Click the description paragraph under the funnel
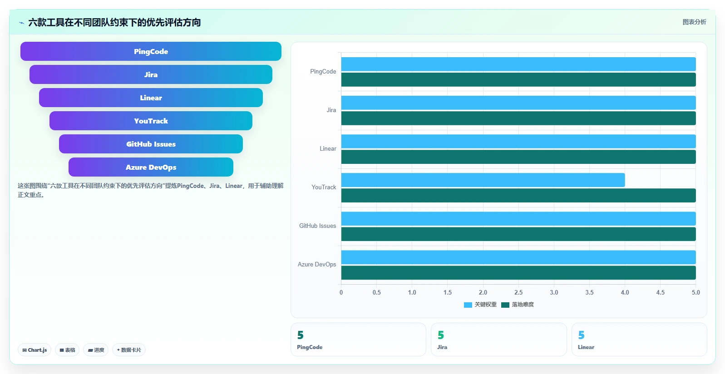This screenshot has width=725, height=374. (150, 190)
